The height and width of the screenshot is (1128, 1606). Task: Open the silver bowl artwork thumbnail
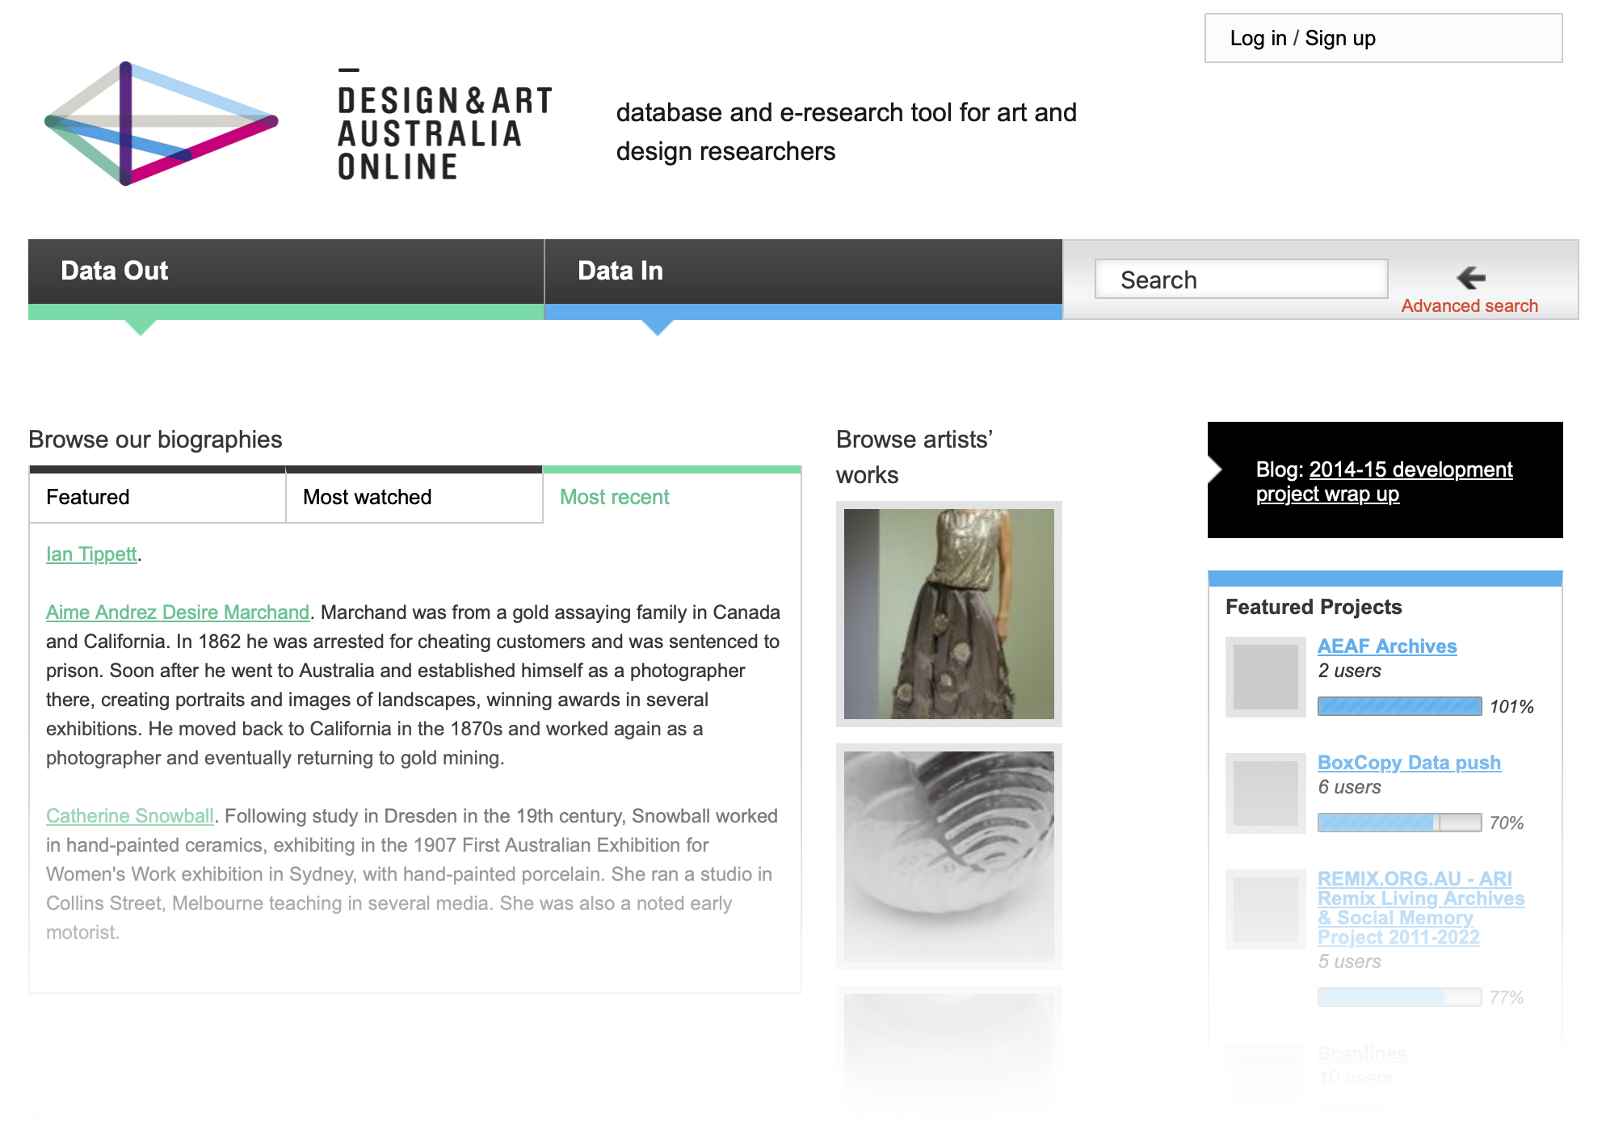pyautogui.click(x=948, y=857)
